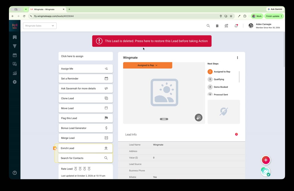Click the first Rate Lead medal
This screenshot has height=191, width=294.
[x=76, y=169]
